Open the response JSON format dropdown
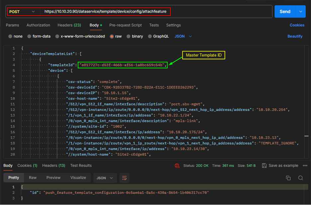This screenshot has width=311, height=205. (105, 178)
